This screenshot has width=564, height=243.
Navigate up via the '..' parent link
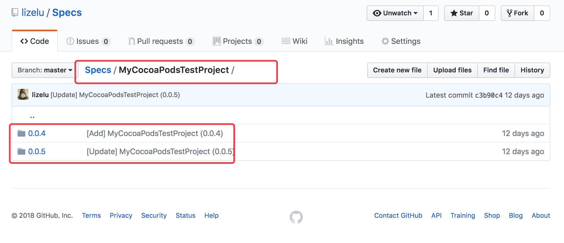pyautogui.click(x=32, y=116)
